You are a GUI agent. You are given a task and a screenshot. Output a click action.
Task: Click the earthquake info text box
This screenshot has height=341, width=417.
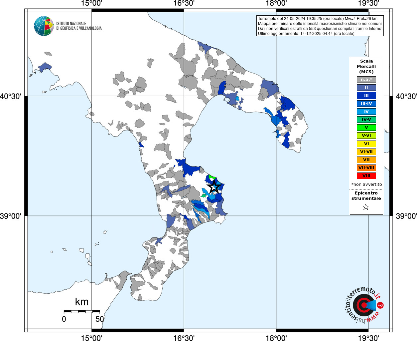pyautogui.click(x=320, y=26)
